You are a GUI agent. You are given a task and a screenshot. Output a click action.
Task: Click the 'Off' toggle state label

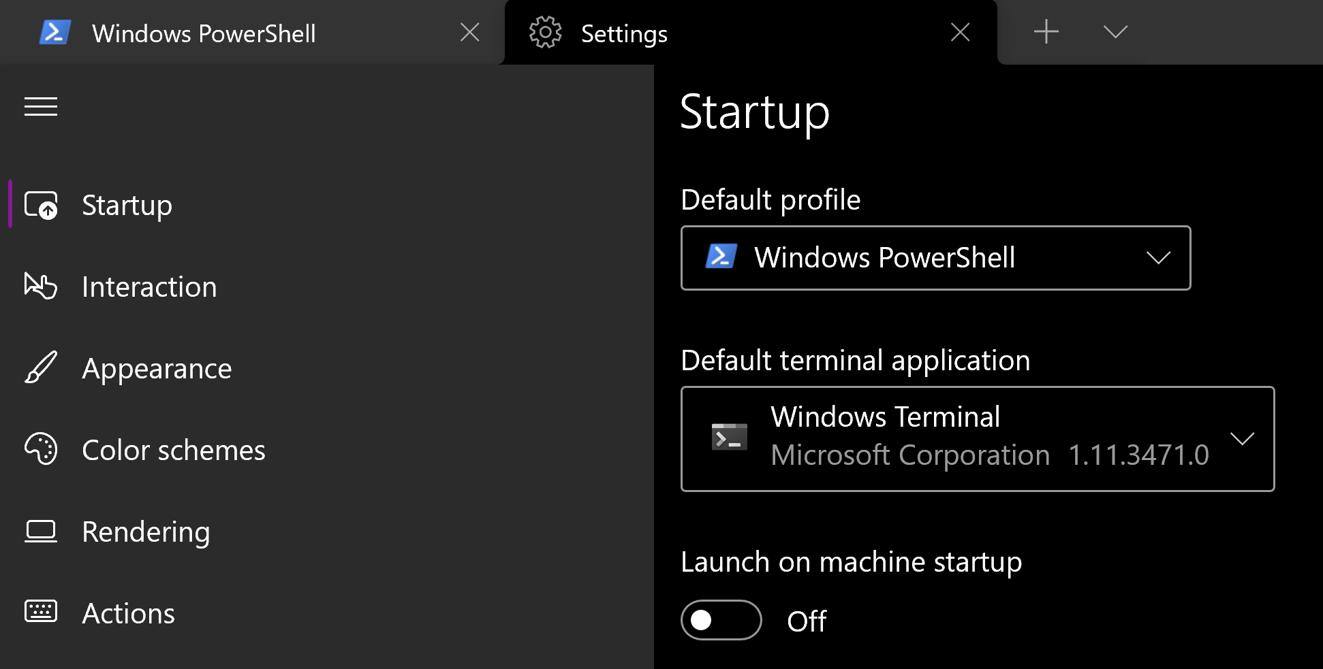[x=807, y=621]
